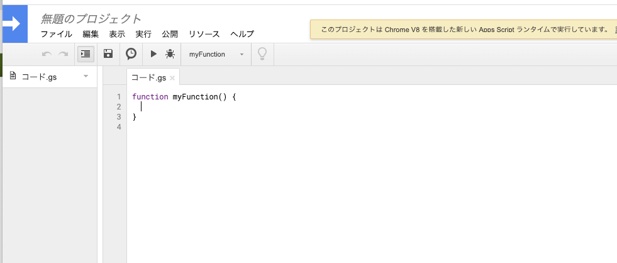This screenshot has height=263, width=617.
Task: Click the redo arrow icon
Action: tap(63, 54)
